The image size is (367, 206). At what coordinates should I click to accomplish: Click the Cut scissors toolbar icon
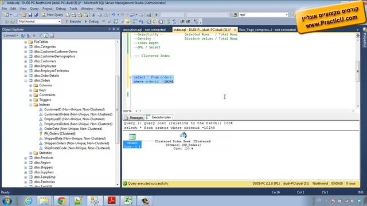point(93,15)
